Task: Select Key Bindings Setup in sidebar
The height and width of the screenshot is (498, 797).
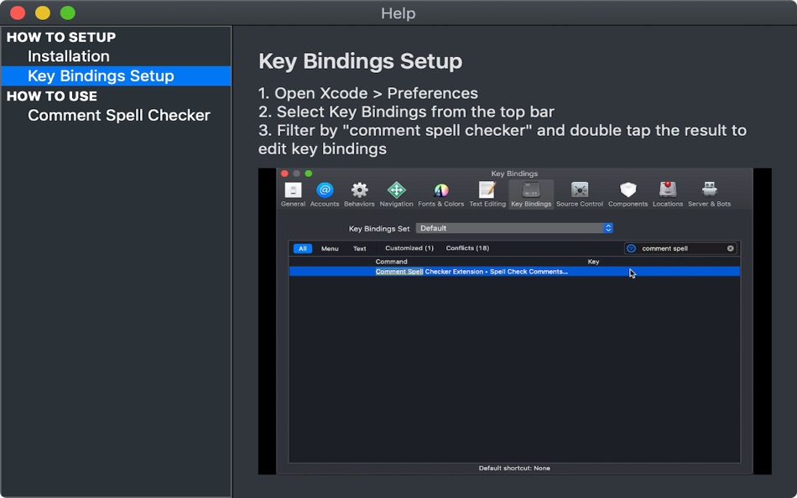Action: (x=116, y=75)
